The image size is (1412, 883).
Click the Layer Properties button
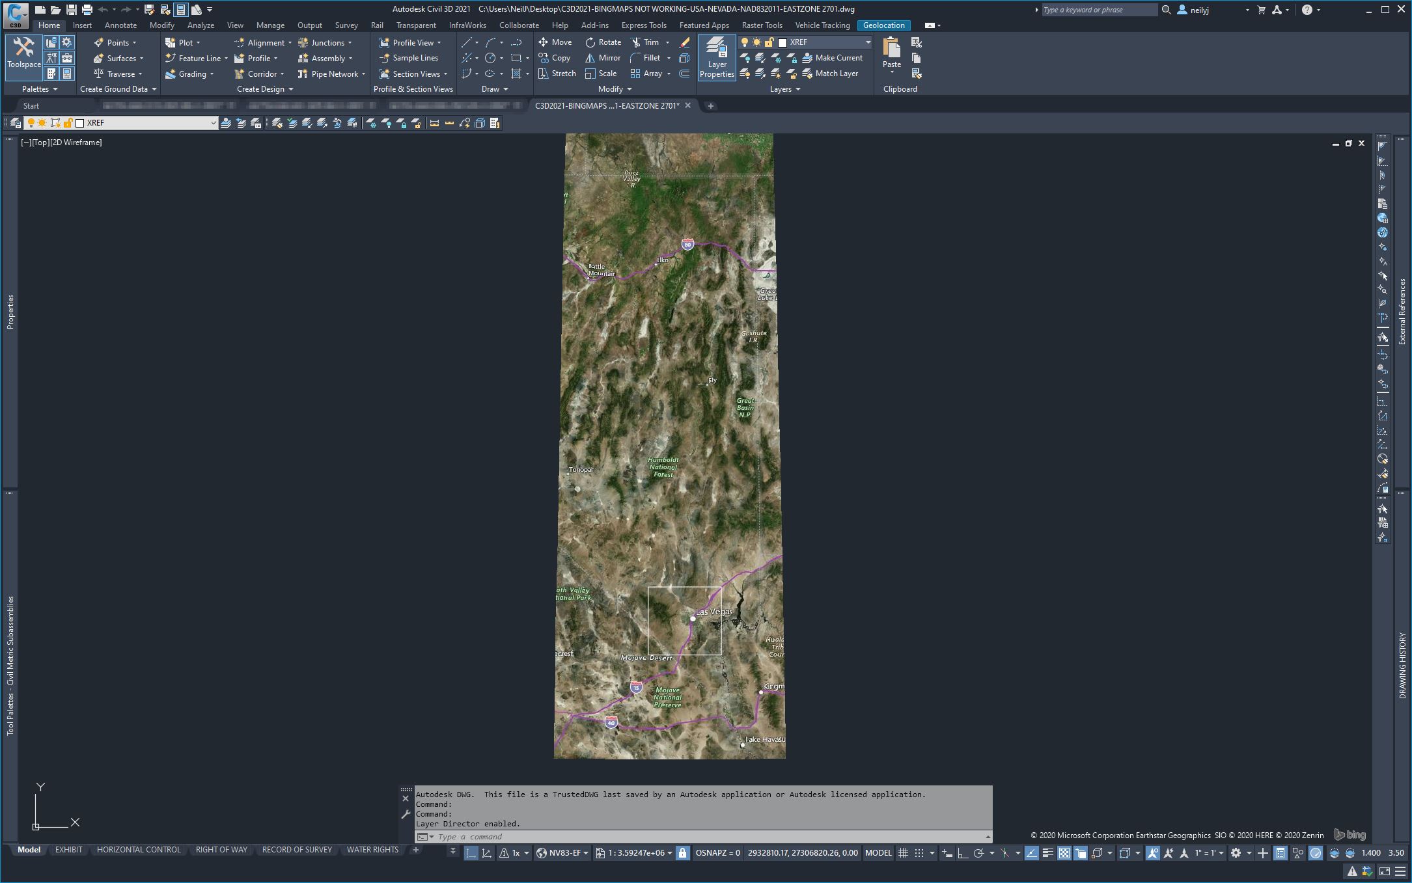[x=717, y=57]
